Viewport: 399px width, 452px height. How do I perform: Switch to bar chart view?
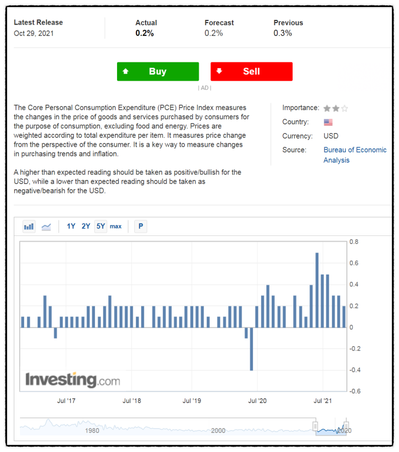coord(29,226)
